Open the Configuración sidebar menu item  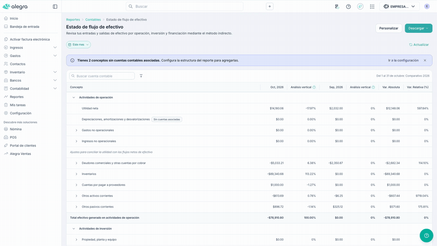click(x=20, y=113)
